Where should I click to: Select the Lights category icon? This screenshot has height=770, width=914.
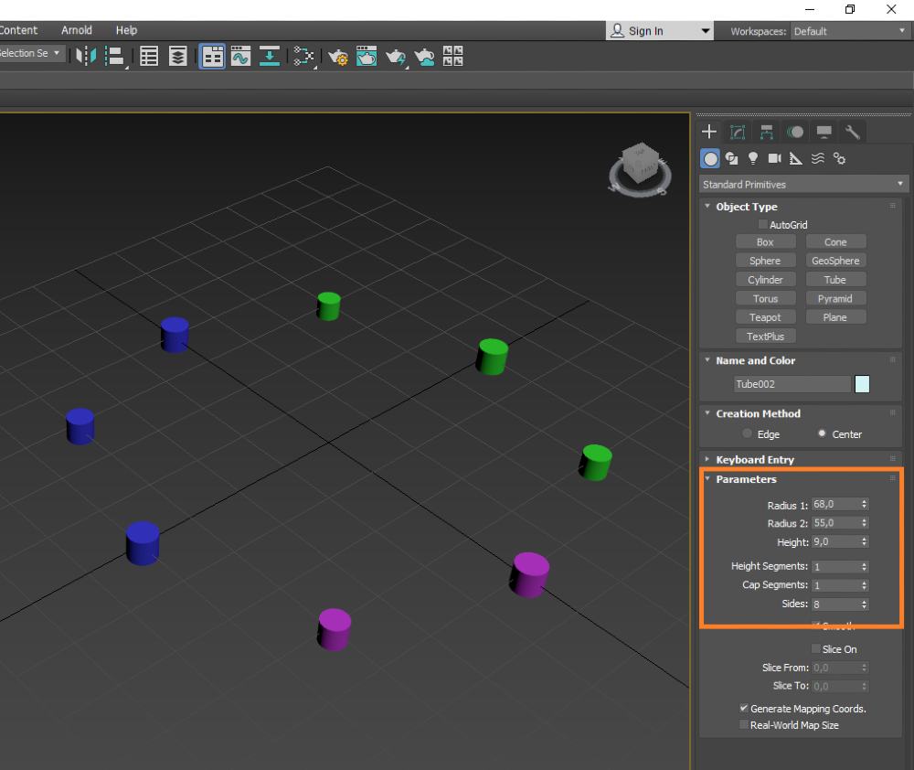tap(753, 159)
